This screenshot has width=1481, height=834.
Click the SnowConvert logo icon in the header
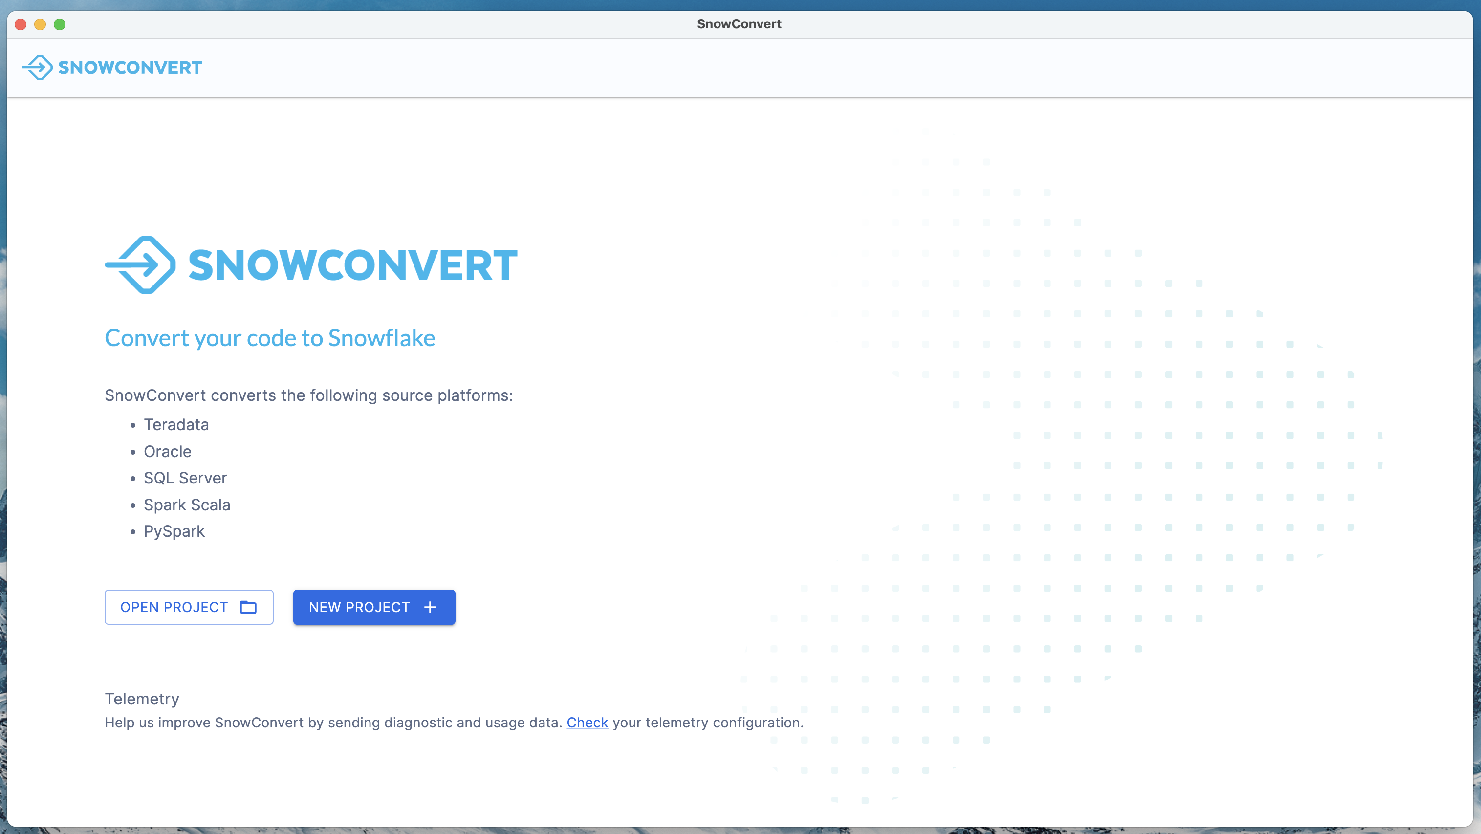38,67
